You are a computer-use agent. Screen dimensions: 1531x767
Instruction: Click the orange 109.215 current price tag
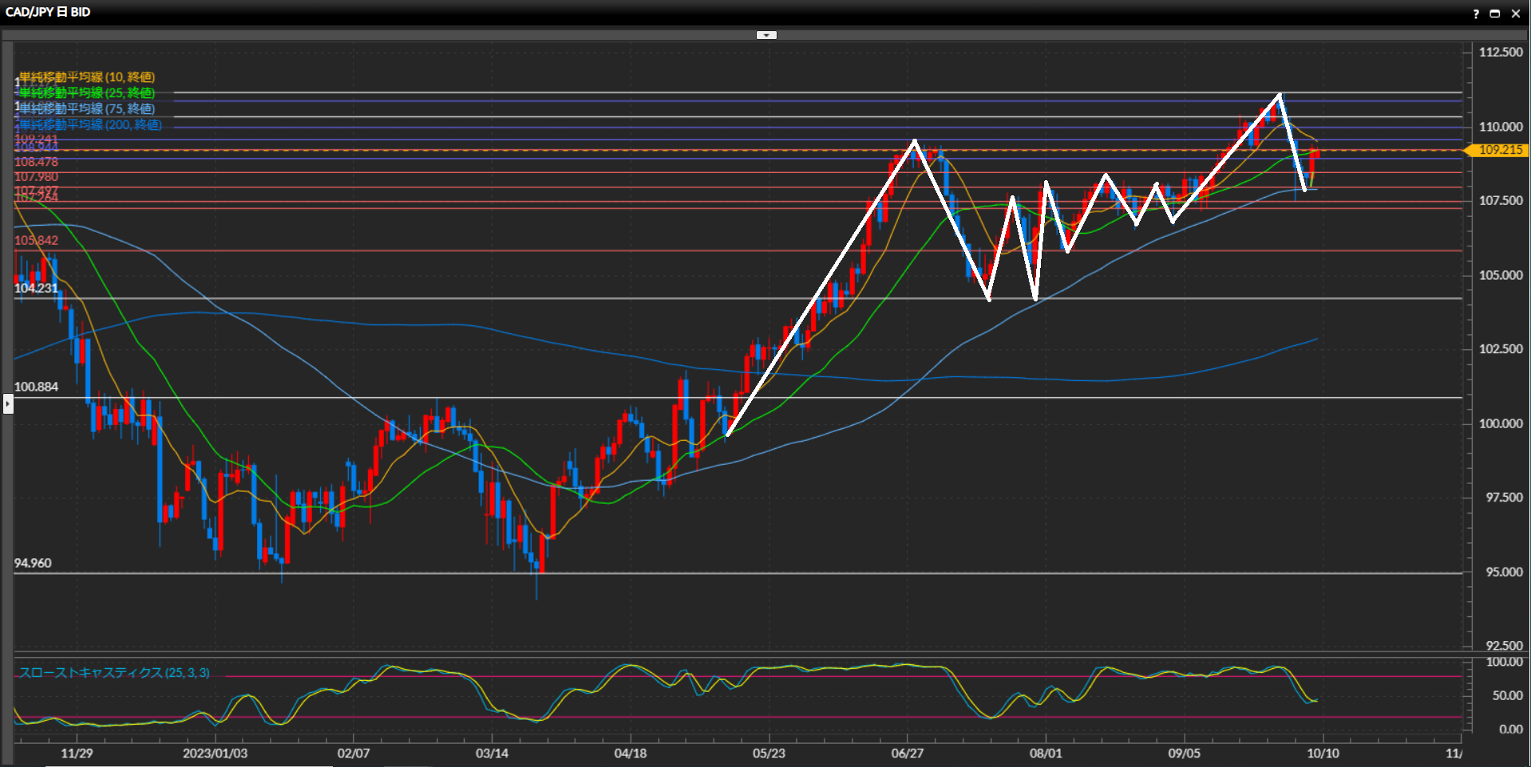(1500, 150)
